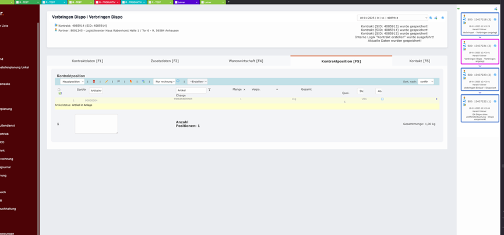The image size is (504, 235).
Task: Click the share icon beside the contract dropdown
Action: tap(436, 18)
